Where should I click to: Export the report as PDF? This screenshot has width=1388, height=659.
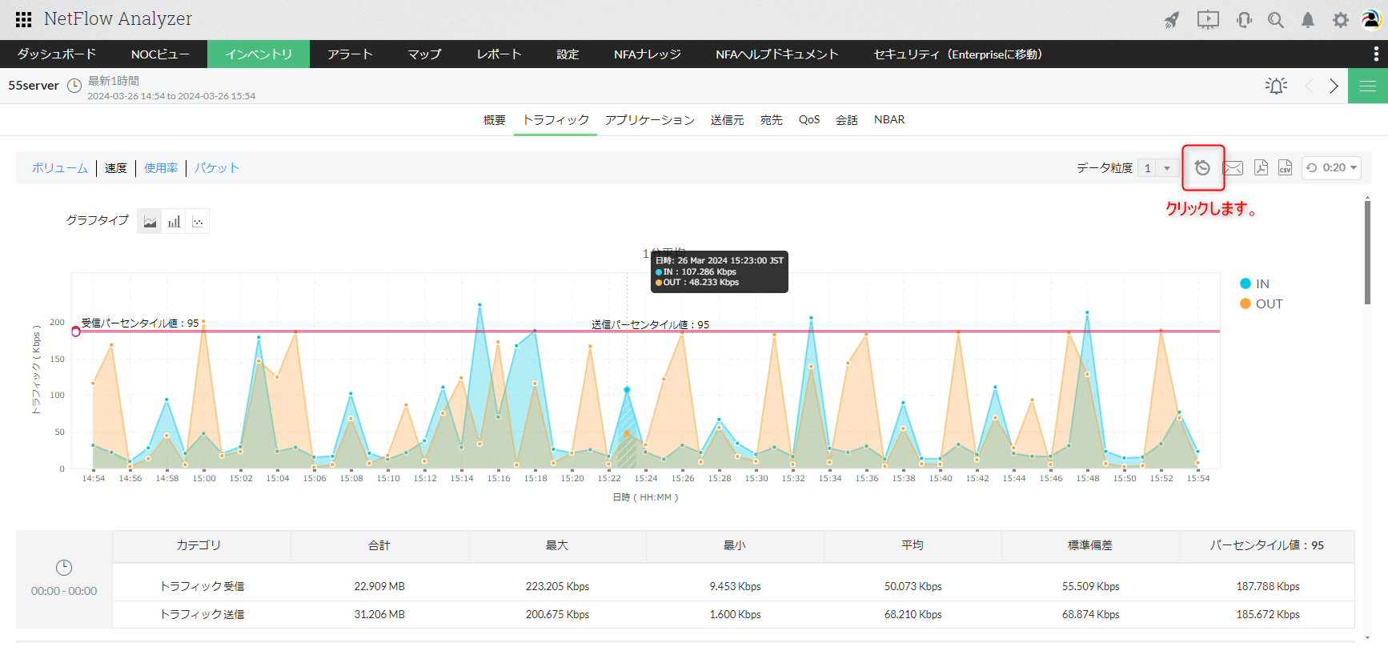click(1261, 167)
